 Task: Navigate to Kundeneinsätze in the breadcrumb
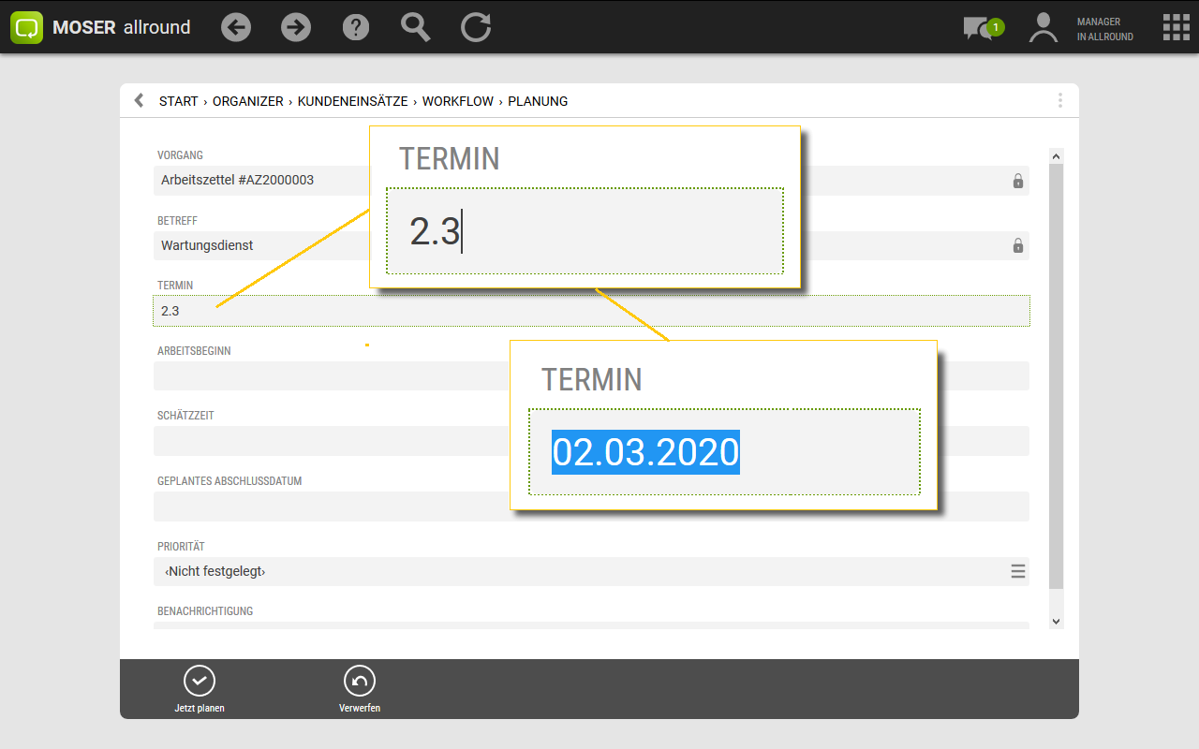(352, 101)
